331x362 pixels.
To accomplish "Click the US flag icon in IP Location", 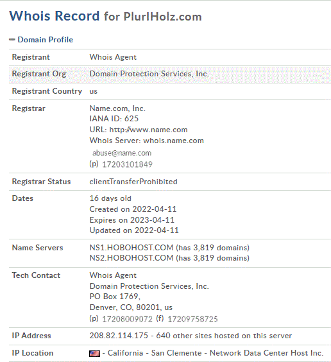I will click(94, 353).
